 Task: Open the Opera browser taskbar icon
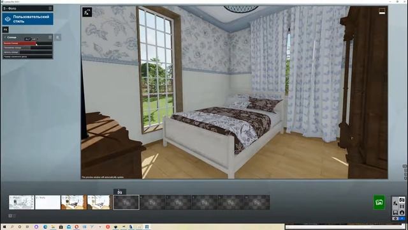click(x=76, y=227)
